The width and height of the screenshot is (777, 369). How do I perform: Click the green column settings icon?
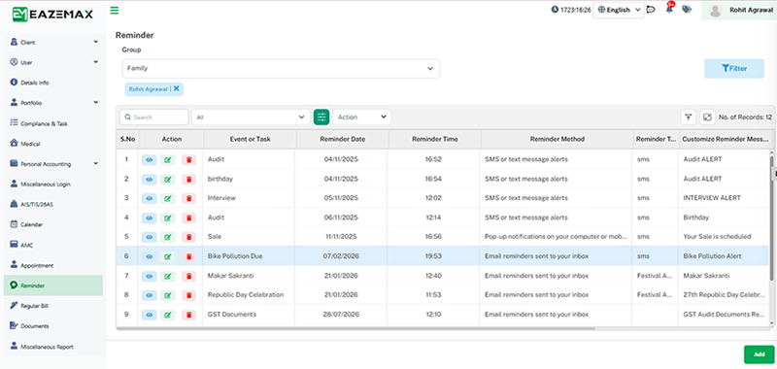(321, 117)
